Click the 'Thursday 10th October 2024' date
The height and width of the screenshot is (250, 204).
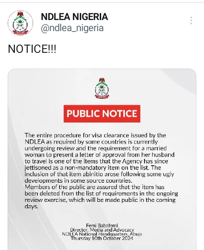(102, 239)
